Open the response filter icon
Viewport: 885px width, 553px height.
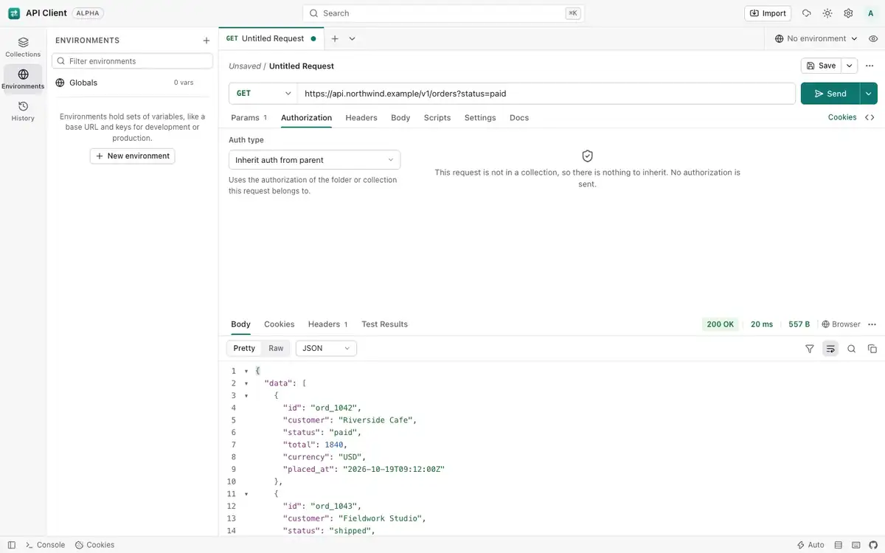pos(810,349)
